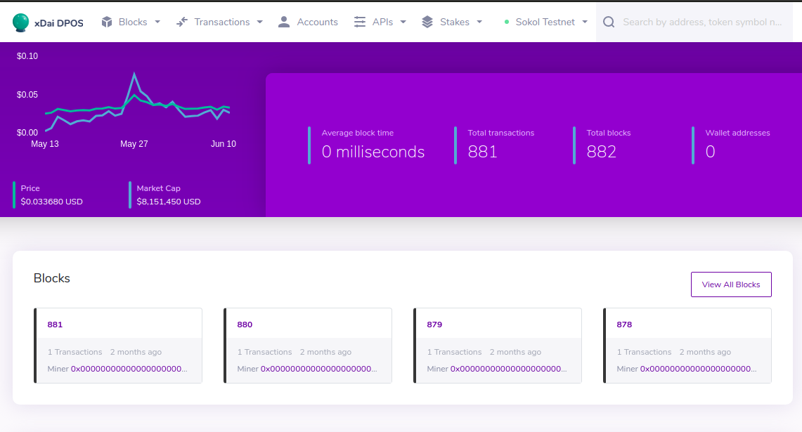Click the Jun 10 chart axis label
The image size is (802, 432).
point(223,144)
